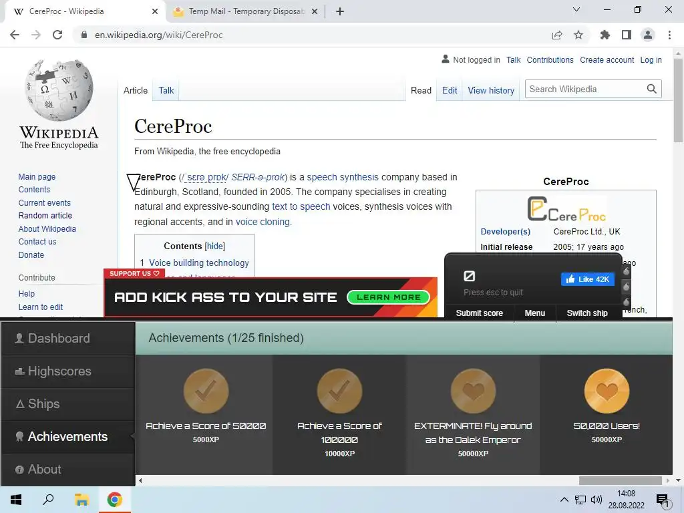Click the browser address bar URL

(x=159, y=35)
